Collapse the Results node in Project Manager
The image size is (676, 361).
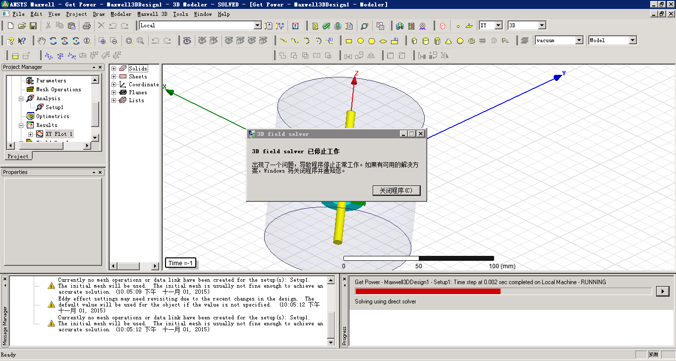pyautogui.click(x=21, y=125)
